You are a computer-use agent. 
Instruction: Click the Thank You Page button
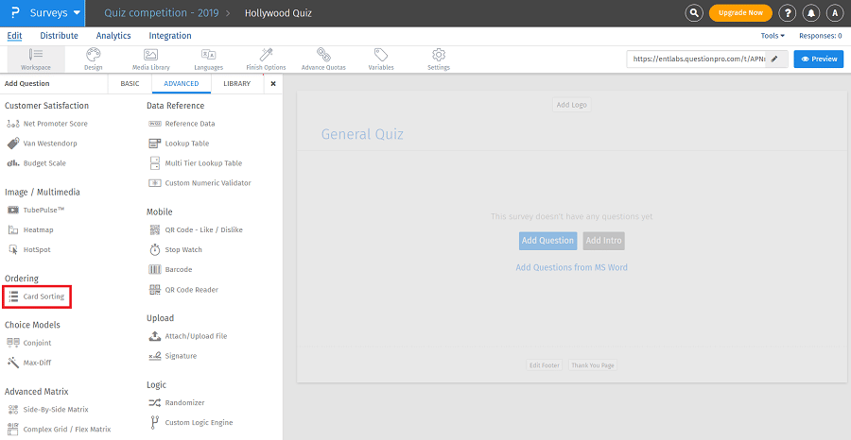(593, 365)
